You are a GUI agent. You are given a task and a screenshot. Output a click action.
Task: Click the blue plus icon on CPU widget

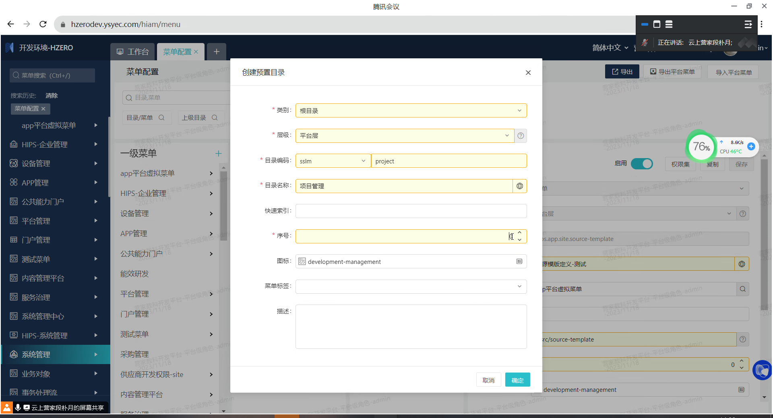click(751, 146)
